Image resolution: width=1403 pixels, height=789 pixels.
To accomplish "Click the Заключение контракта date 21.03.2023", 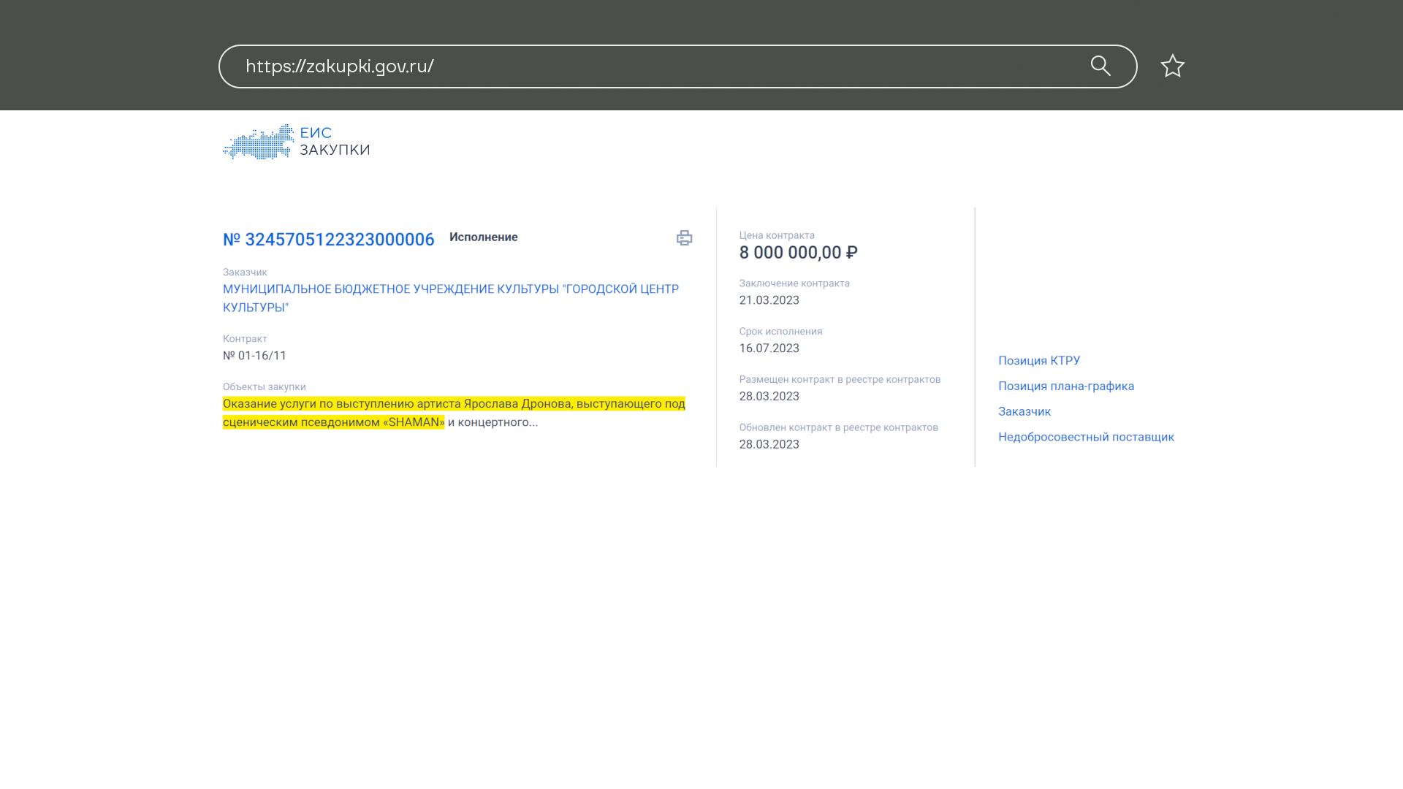I will click(x=769, y=300).
